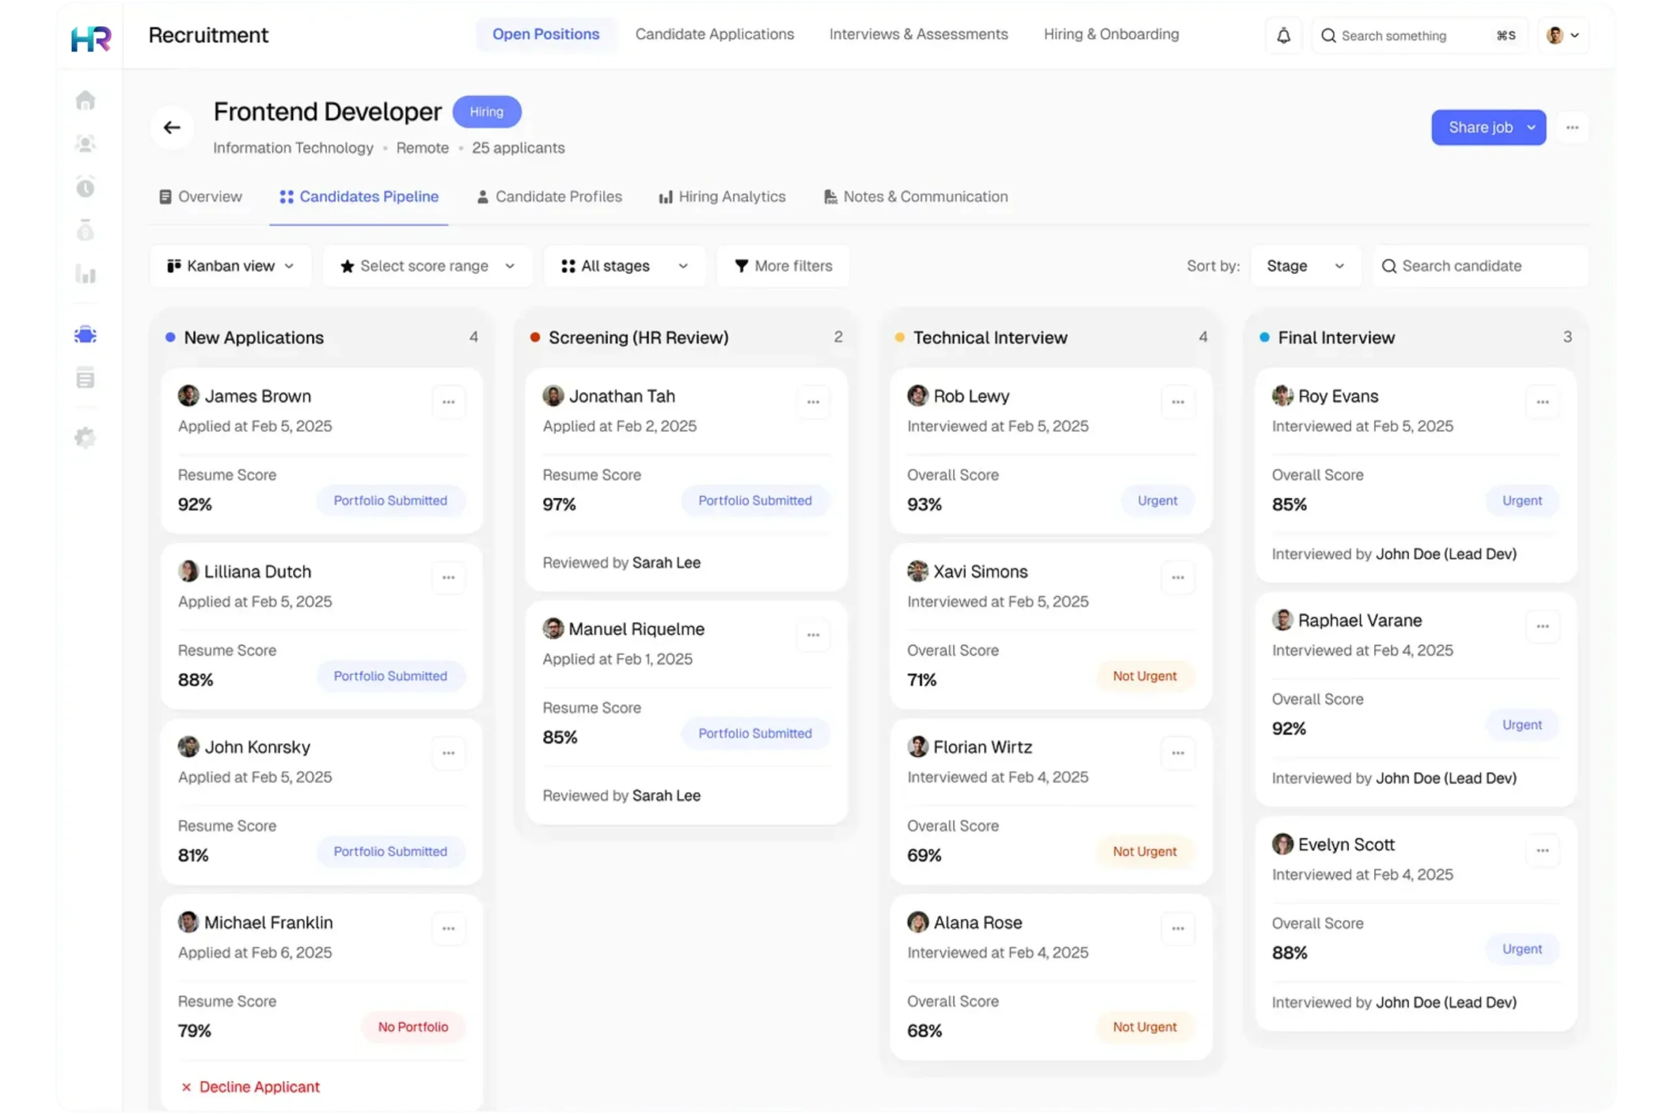
Task: Select the Home icon in the sidebar
Action: pyautogui.click(x=86, y=99)
